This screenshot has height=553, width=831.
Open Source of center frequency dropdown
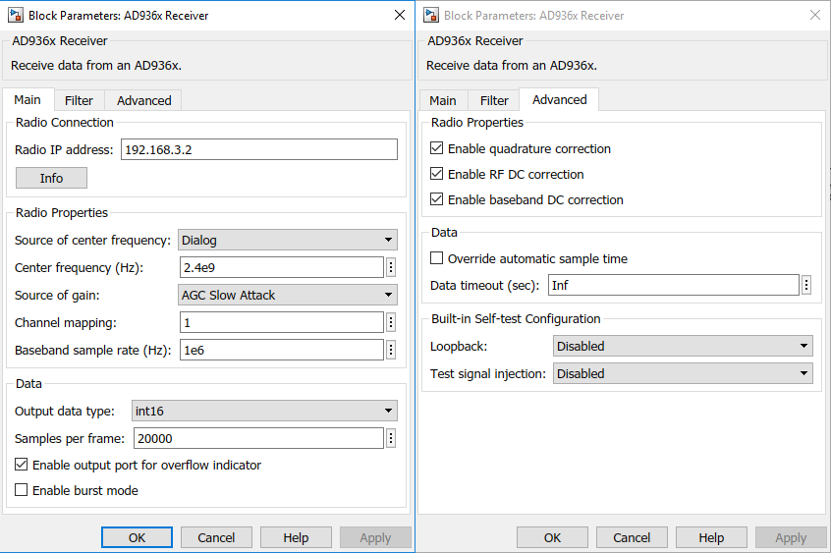point(287,240)
